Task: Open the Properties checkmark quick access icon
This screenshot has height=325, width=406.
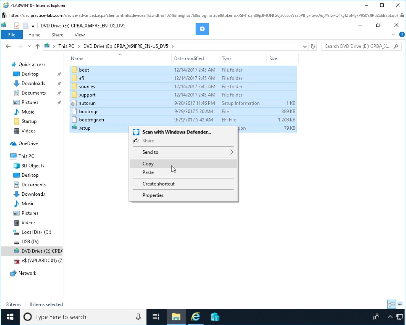Action: (17, 25)
